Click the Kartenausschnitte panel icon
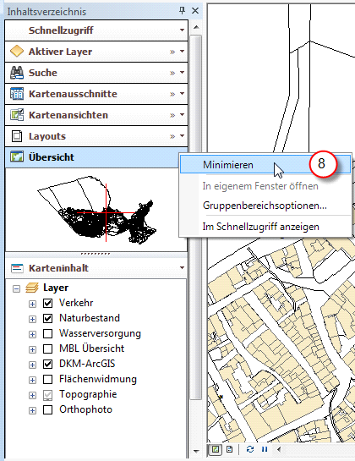 (17, 94)
